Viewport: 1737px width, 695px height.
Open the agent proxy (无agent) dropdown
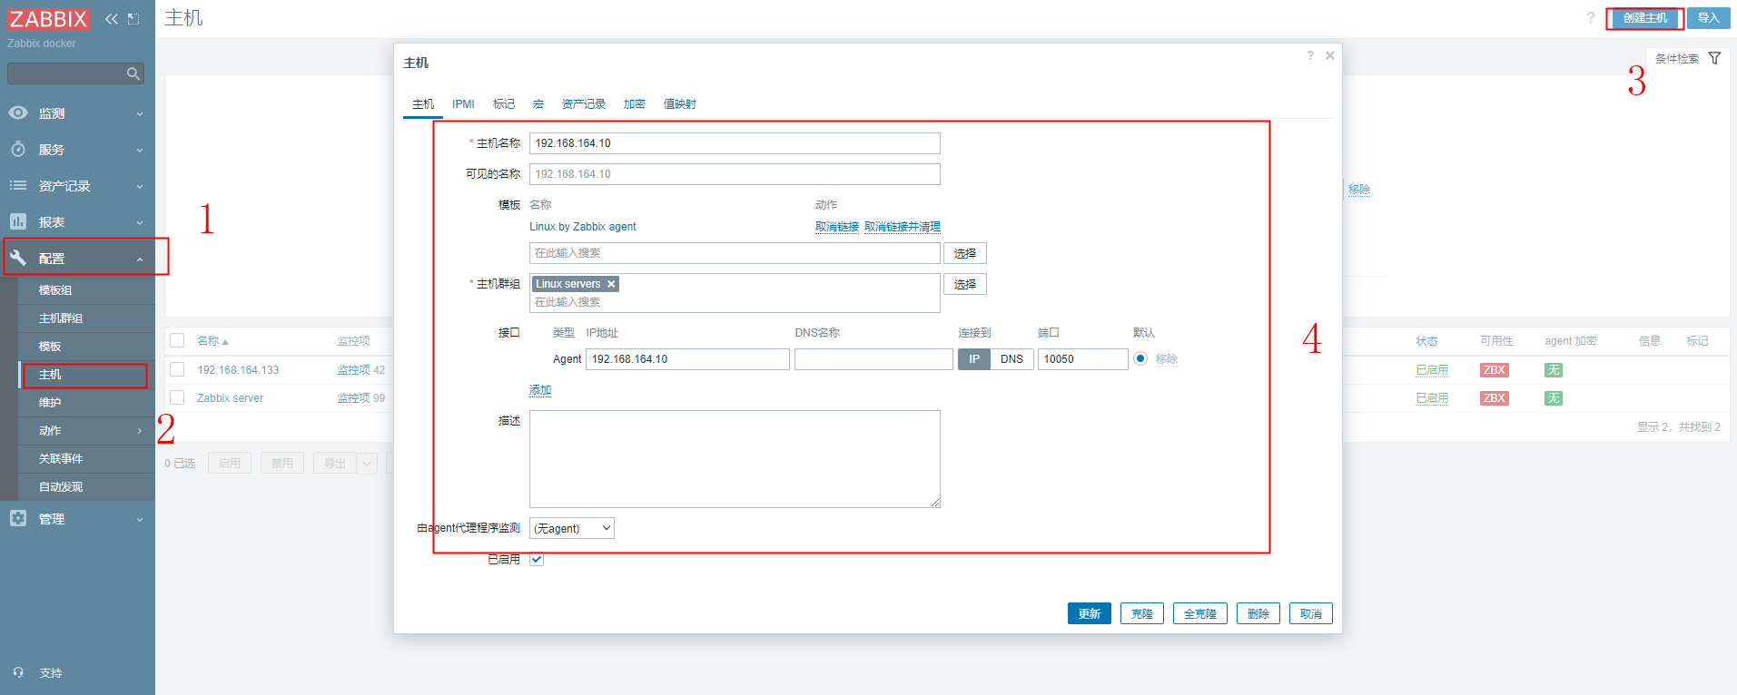coord(572,528)
